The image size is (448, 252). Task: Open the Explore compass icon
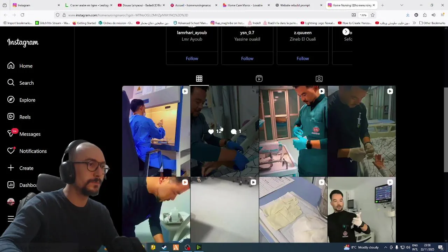tap(11, 100)
